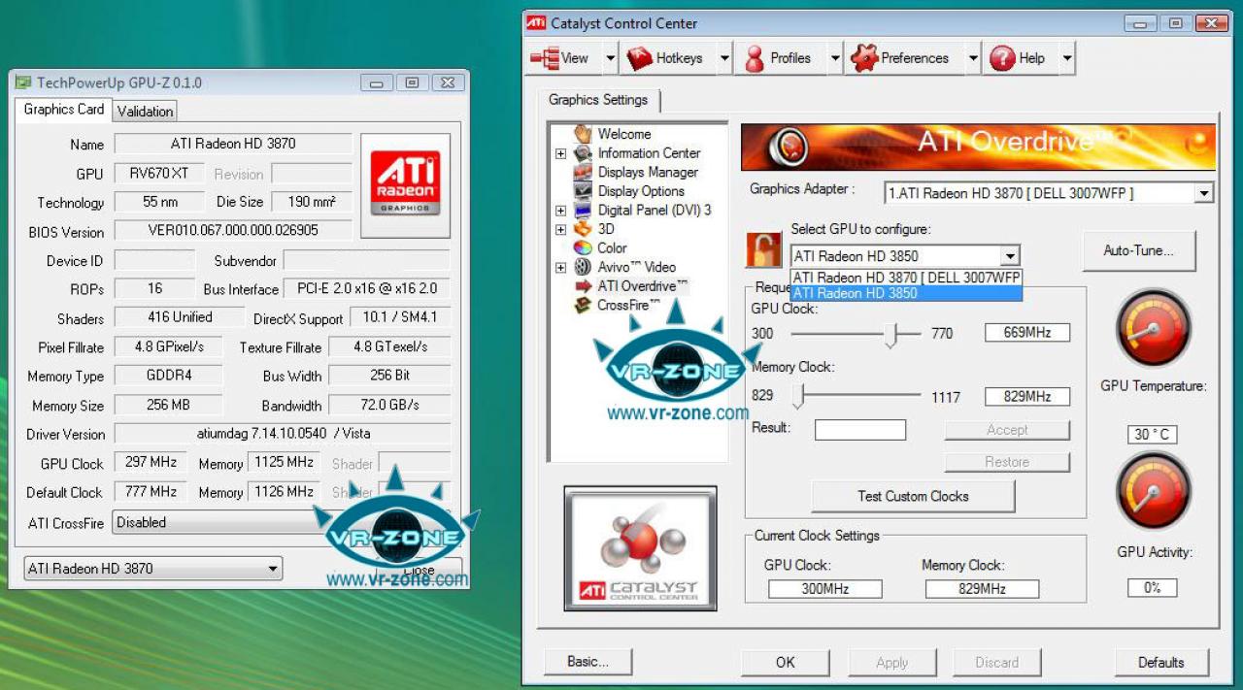Screen dimensions: 1243x690
Task: Open the Hotkeys dropdown arrow
Action: pos(724,58)
